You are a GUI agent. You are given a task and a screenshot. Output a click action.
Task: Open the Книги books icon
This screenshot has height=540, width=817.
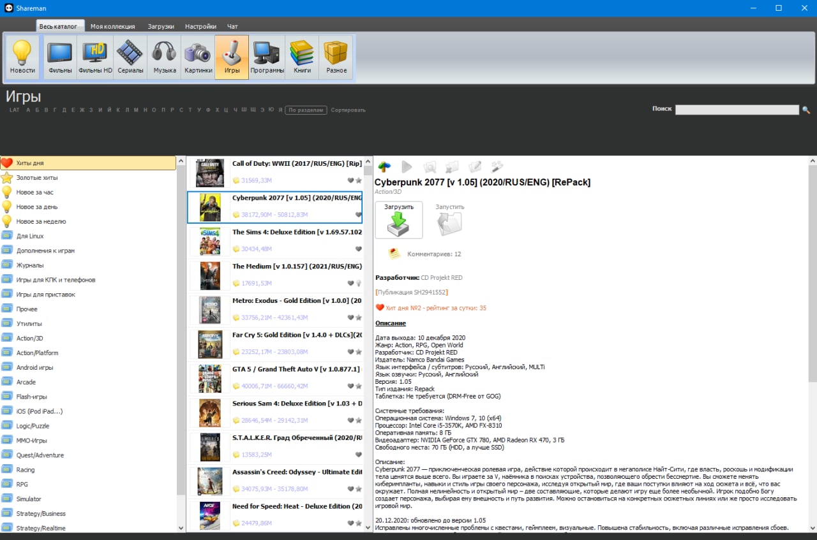coord(303,57)
